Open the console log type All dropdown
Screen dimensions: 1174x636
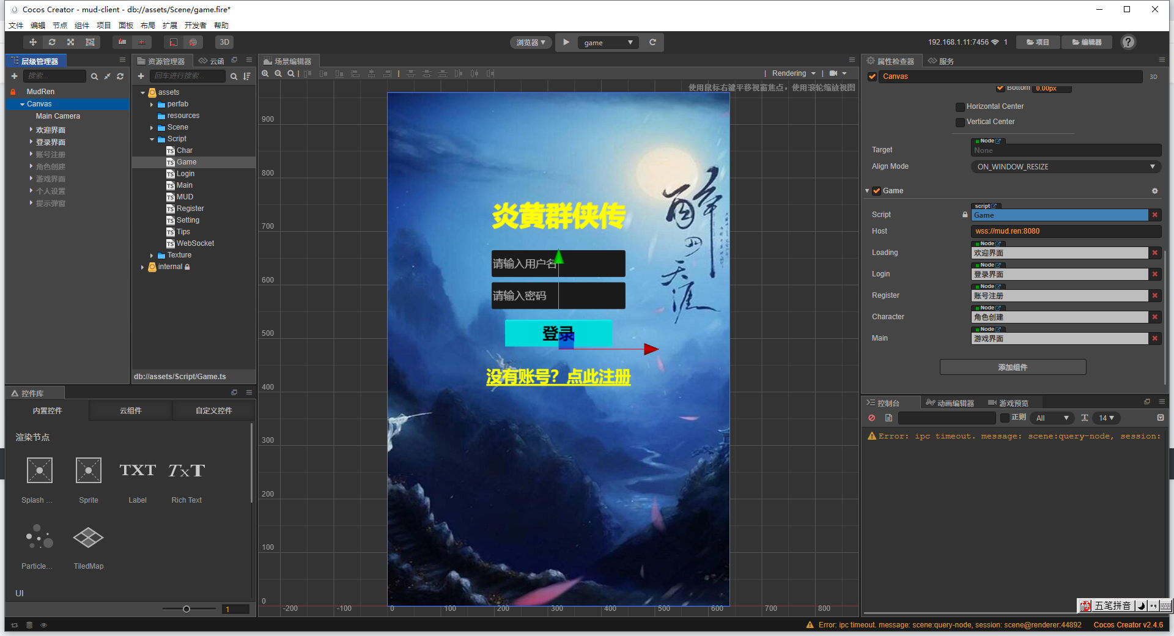(x=1052, y=418)
